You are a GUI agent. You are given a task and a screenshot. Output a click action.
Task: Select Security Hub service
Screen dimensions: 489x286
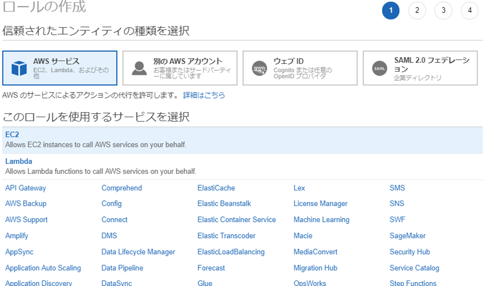point(410,252)
